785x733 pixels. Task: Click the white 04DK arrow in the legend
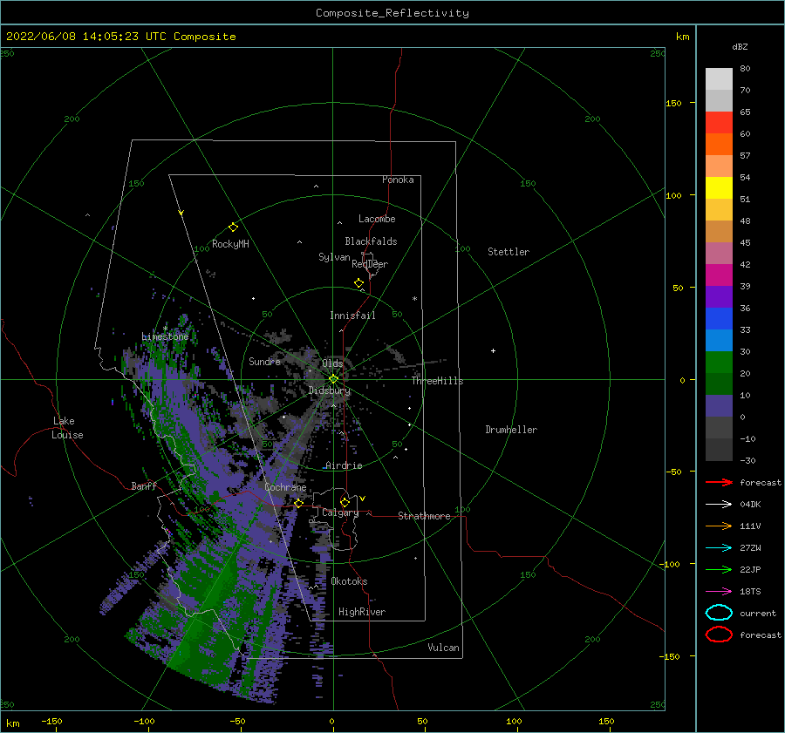[719, 505]
